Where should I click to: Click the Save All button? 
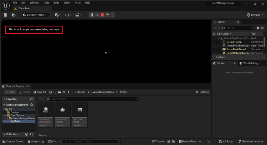pyautogui.click(x=40, y=92)
